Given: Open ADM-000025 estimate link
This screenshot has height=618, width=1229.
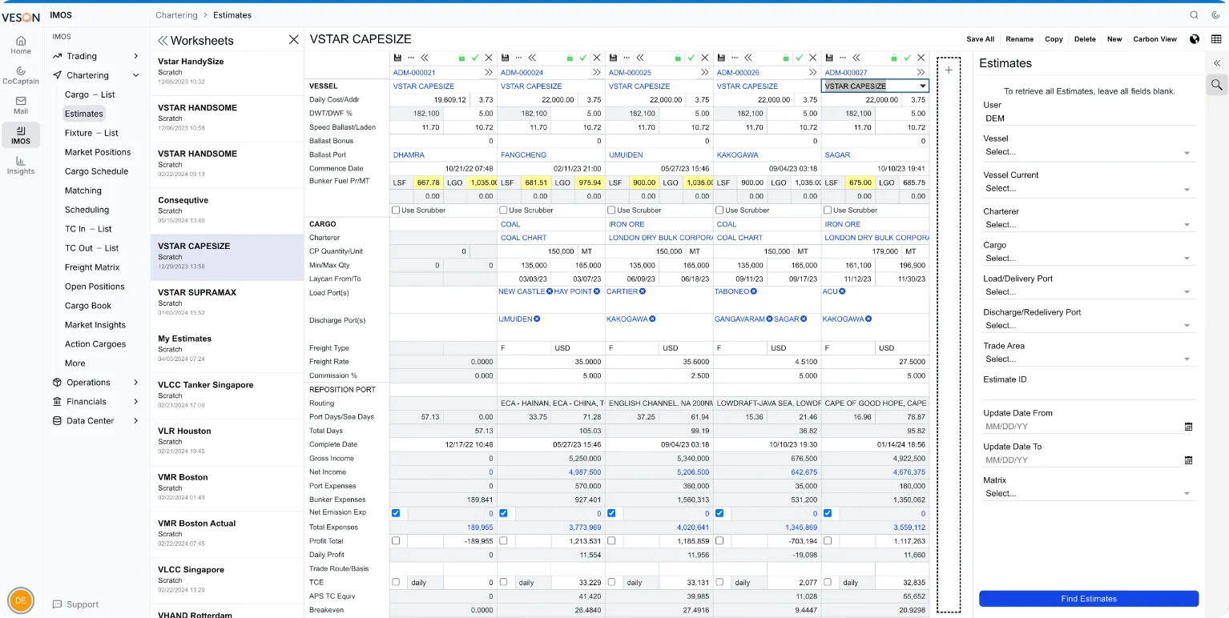Looking at the screenshot, I should click(x=630, y=72).
